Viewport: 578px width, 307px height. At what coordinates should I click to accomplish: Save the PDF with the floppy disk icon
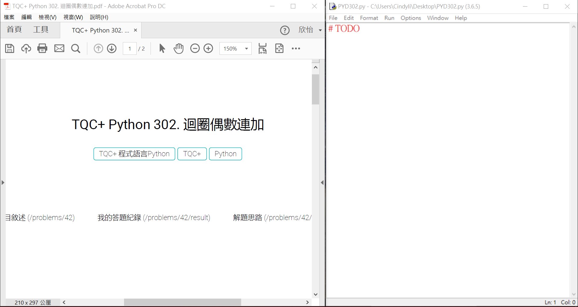(x=10, y=48)
